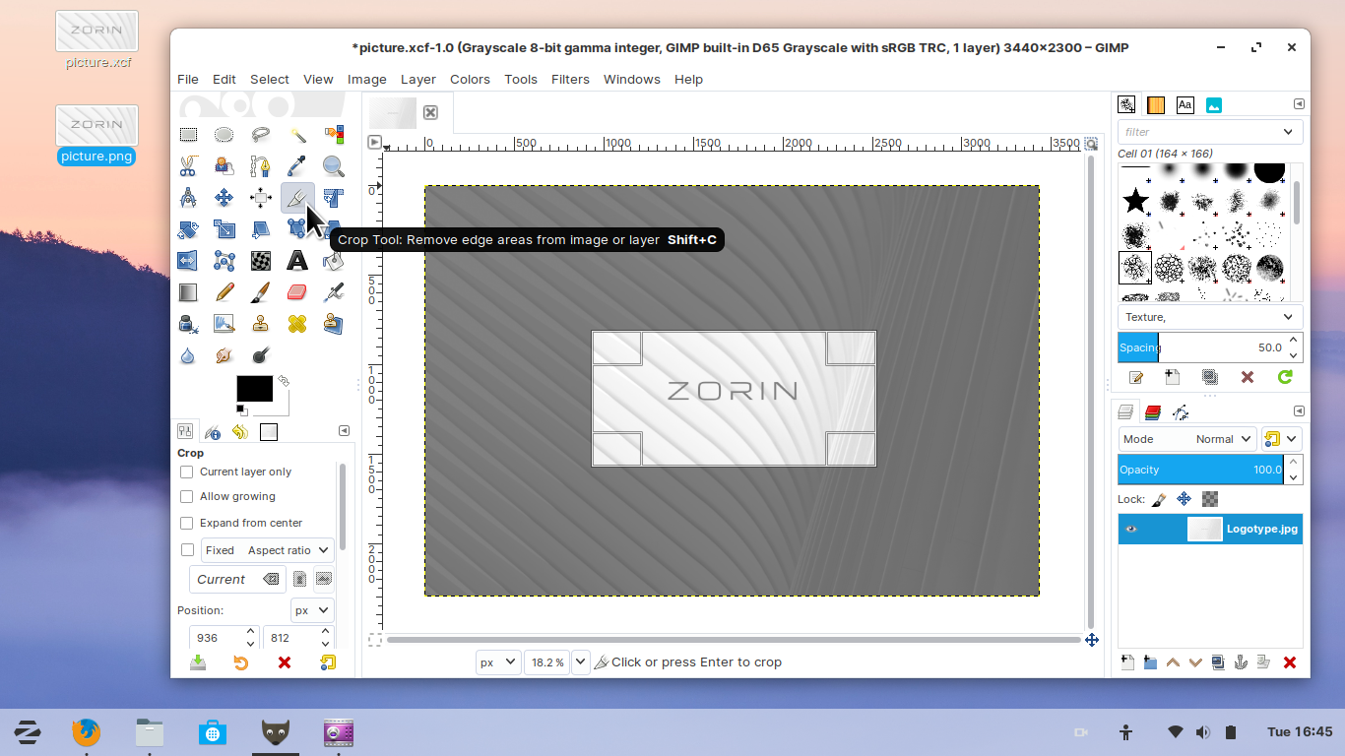Viewport: 1345px width, 756px height.
Task: Select the Smudge finger tool
Action: [x=224, y=355]
